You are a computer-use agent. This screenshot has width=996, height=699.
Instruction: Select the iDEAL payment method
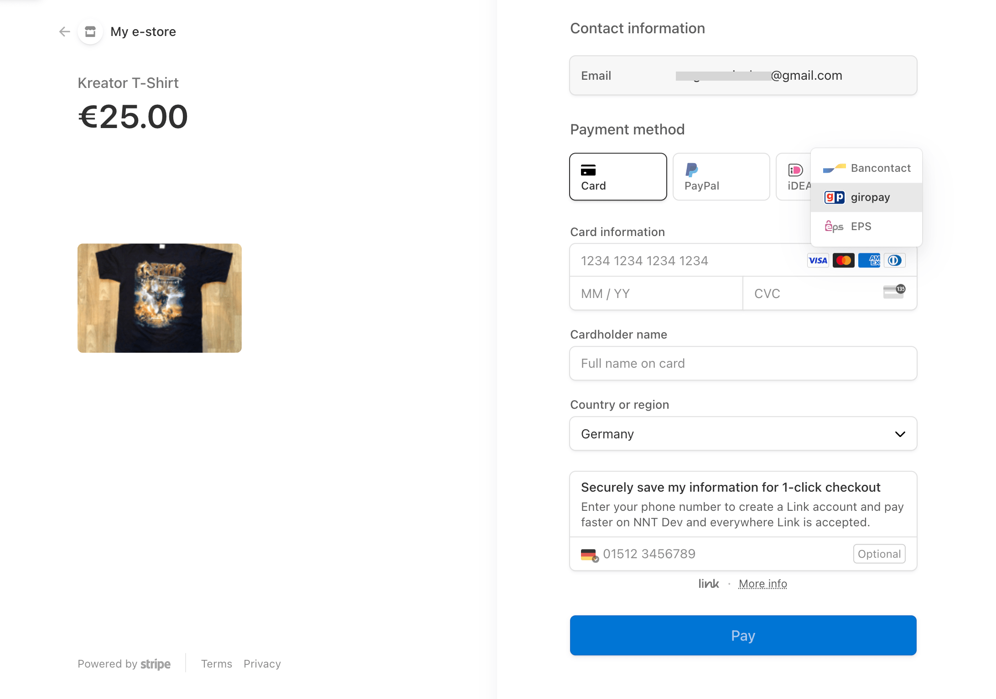point(796,177)
